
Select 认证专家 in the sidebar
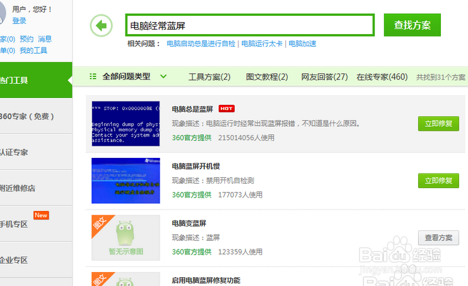tap(36, 152)
